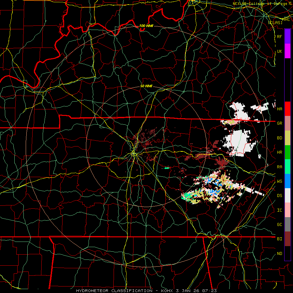Image resolution: width=293 pixels, height=293 pixels.
Task: Click the RA legend label
Action: 279,167
